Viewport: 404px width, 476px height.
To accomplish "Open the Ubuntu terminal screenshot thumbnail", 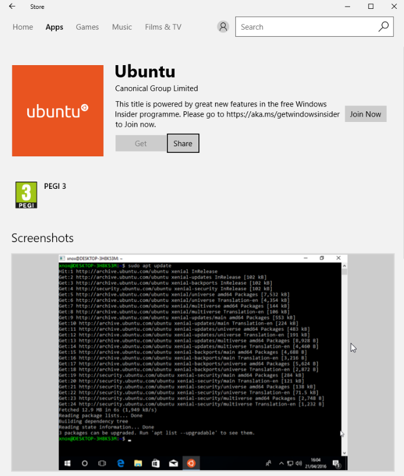I will [203, 362].
